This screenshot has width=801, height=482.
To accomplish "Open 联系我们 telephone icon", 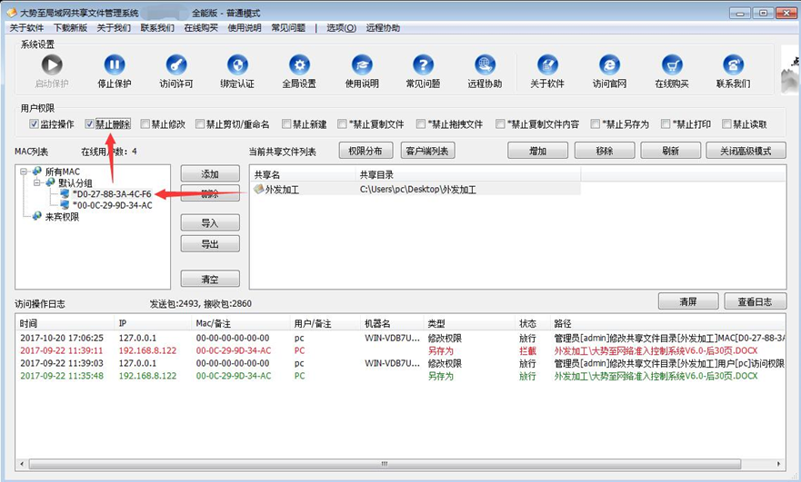I will [733, 64].
